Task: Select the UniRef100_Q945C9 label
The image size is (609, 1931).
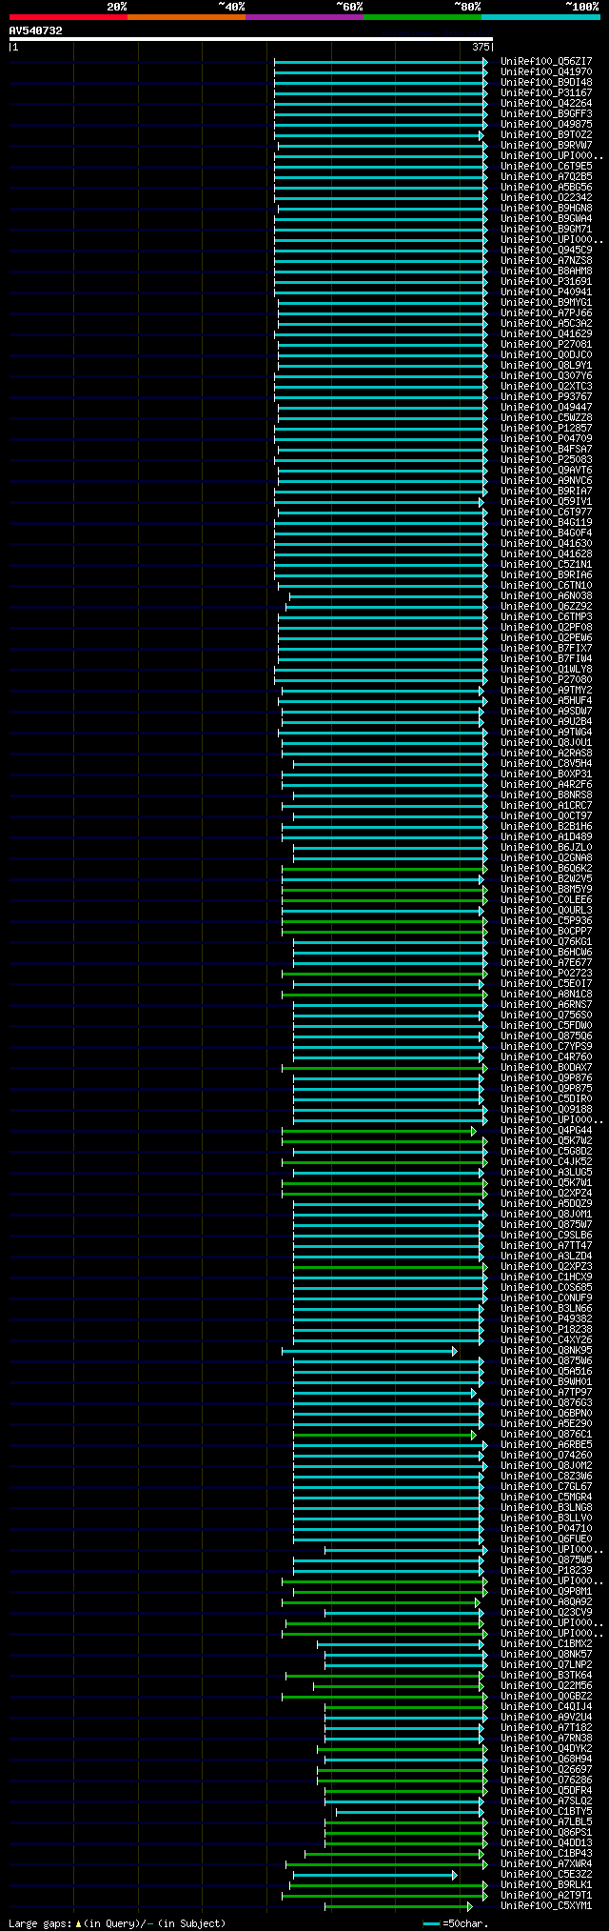Action: 546,250
